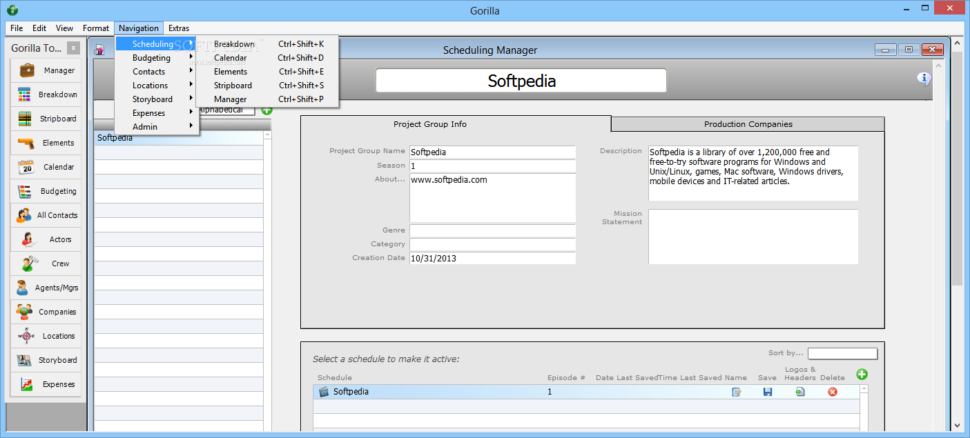This screenshot has height=438, width=970.
Task: Choose Stripboard in Scheduling submenu
Action: pos(267,86)
